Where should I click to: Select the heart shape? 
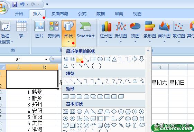(114, 125)
